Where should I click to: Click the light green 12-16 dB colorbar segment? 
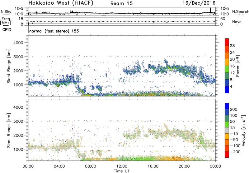pos(227,69)
